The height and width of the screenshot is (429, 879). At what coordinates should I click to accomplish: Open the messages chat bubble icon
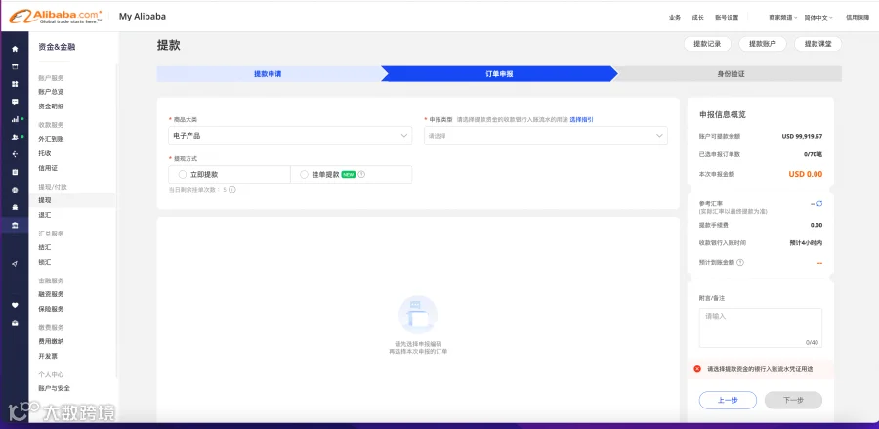15,102
